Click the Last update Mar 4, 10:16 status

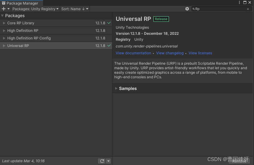click(x=23, y=161)
